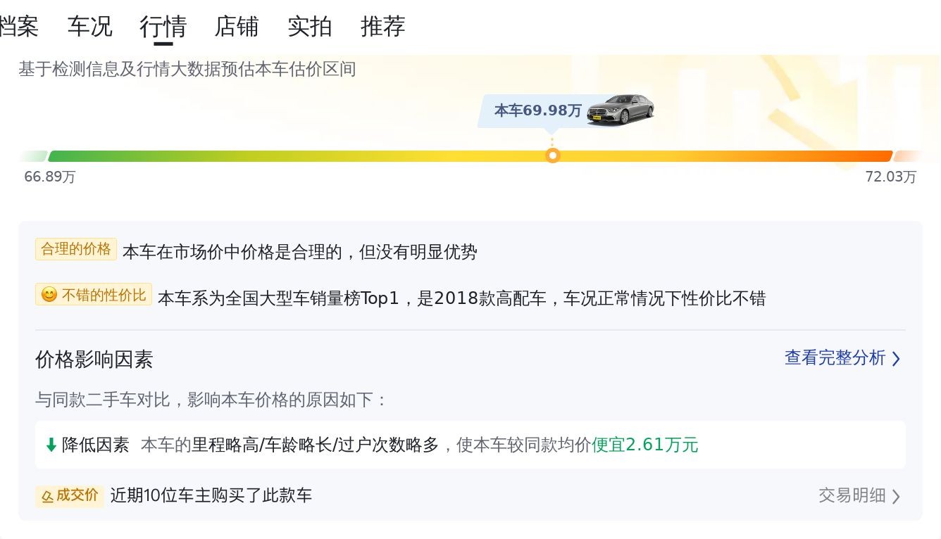Click the chevron next to 查看完整分析

pyautogui.click(x=896, y=359)
